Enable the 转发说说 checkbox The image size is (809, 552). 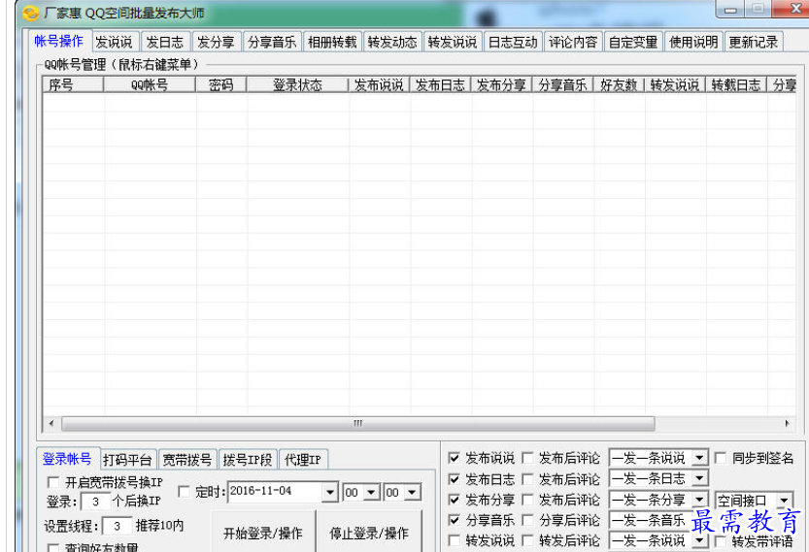point(455,540)
